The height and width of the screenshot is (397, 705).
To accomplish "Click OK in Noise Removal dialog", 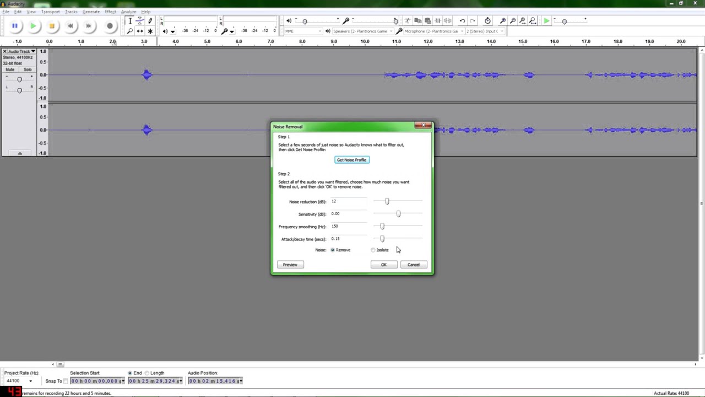I will click(384, 265).
